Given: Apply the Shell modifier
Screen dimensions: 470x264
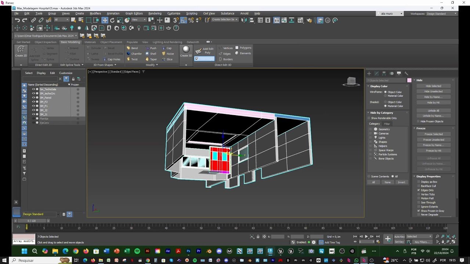Looking at the screenshot, I should click(x=151, y=54).
